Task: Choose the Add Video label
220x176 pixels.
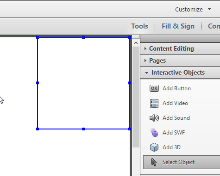Action: (x=175, y=103)
